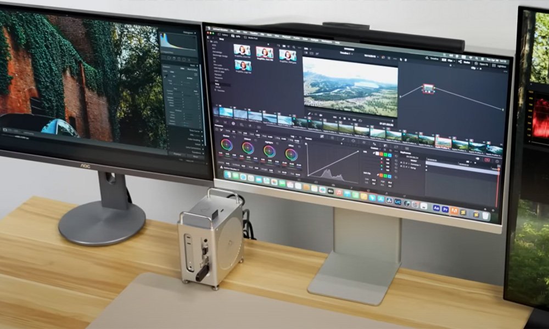
Task: Click the histogram in the Lightroom window
Action: [178, 42]
